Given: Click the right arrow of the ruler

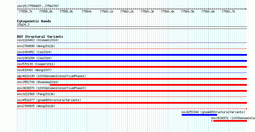Looking at the screenshot, I should [x=246, y=9].
